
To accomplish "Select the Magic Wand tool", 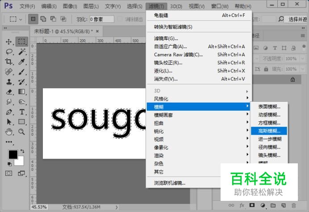I will click(22, 52).
